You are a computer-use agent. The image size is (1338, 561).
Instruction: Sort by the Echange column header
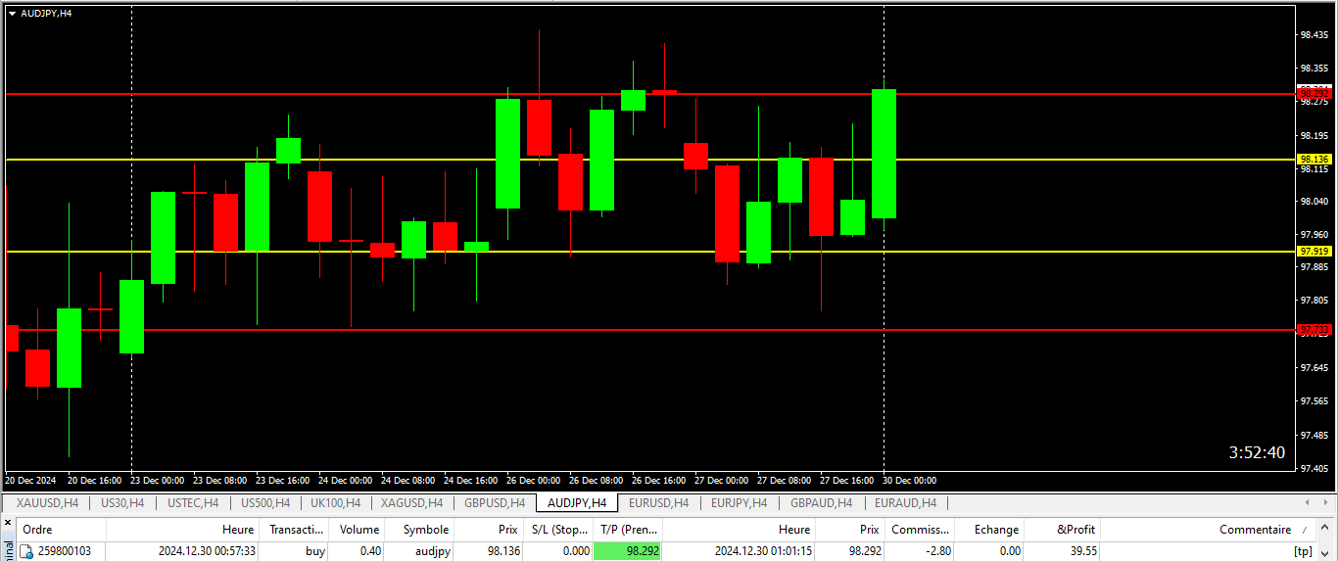click(990, 530)
